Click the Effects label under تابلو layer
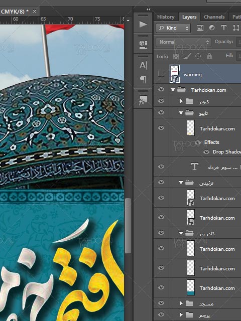241x321 pixels. 212,142
